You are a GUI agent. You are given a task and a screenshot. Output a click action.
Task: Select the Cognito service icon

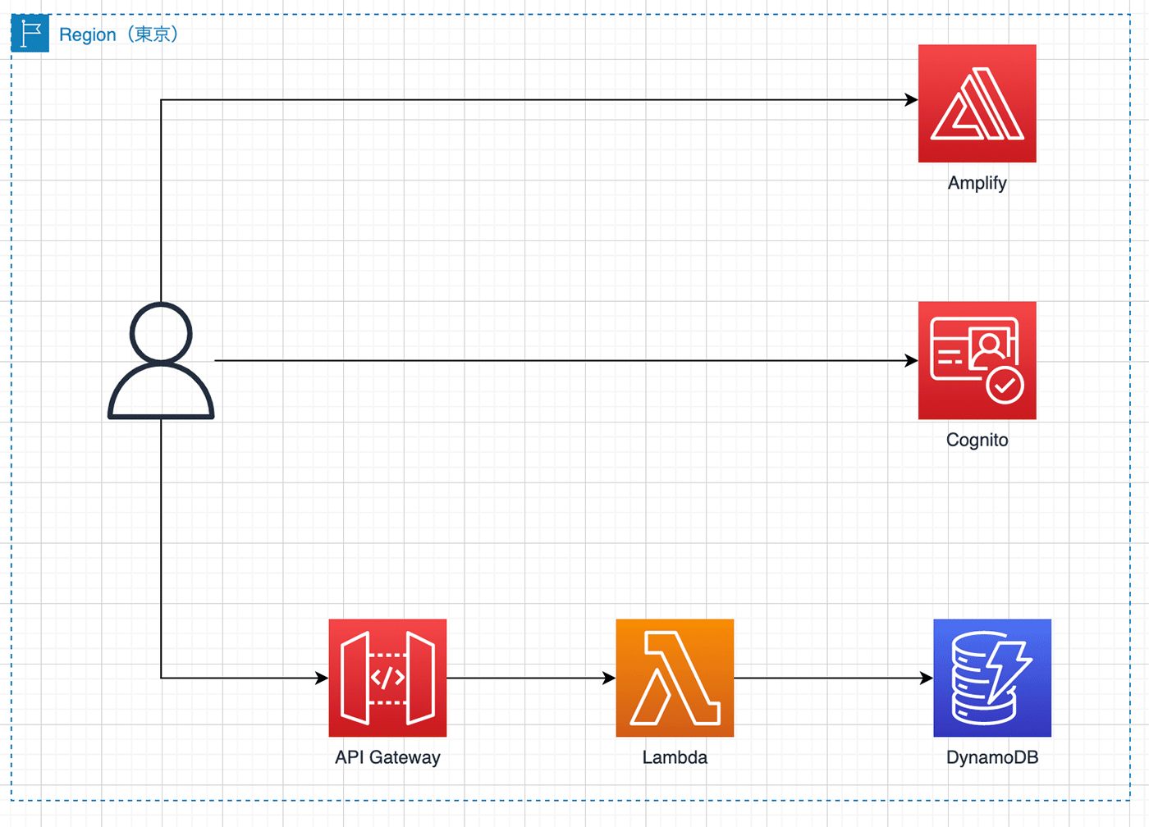(977, 360)
